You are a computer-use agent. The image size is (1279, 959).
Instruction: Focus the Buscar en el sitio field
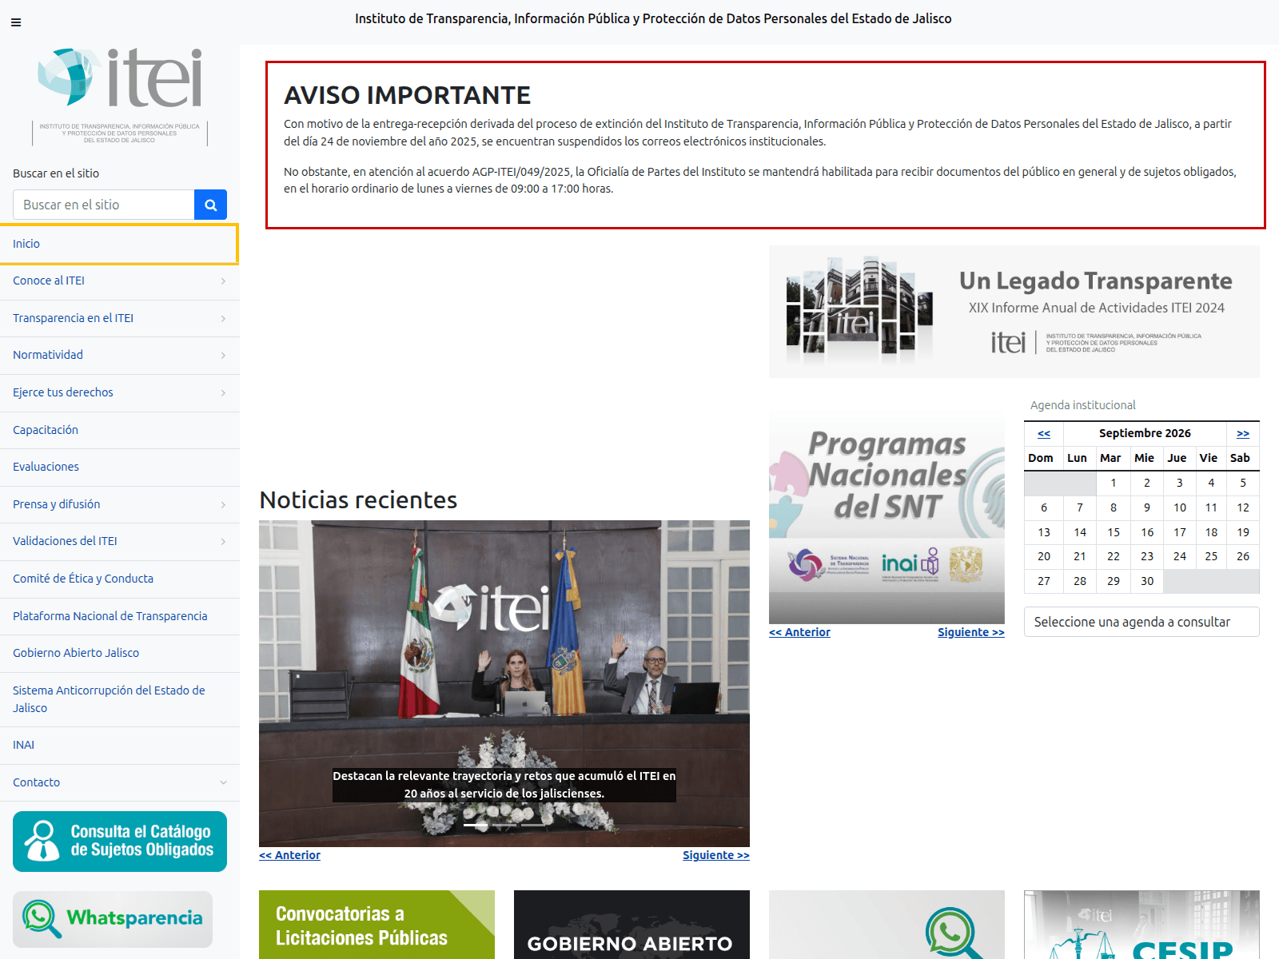click(104, 205)
